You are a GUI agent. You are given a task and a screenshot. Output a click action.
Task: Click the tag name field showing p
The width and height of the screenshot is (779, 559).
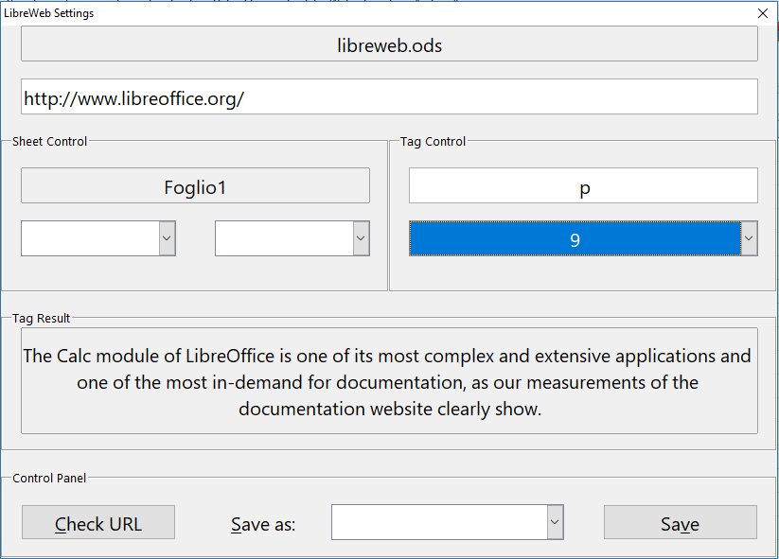pyautogui.click(x=583, y=185)
